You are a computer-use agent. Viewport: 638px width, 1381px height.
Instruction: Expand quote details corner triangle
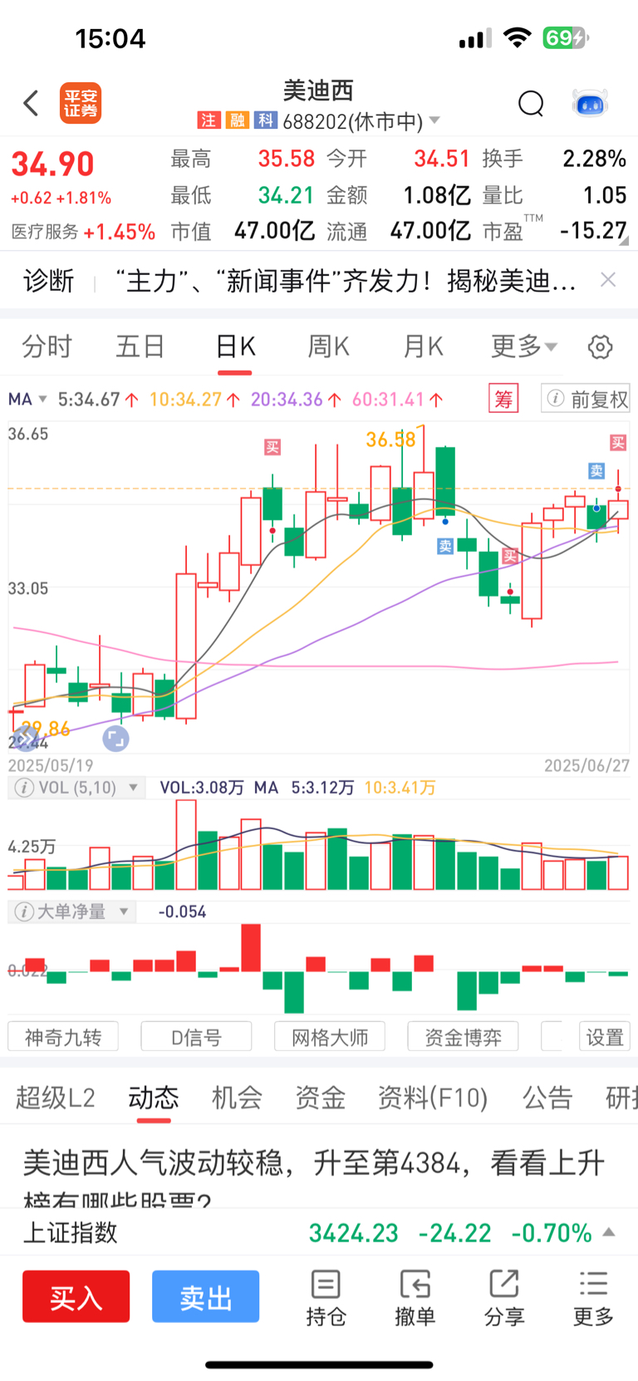(x=624, y=242)
